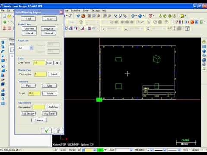Click the Add Detail button
Viewport: 207px width, 155px height.
50,113
